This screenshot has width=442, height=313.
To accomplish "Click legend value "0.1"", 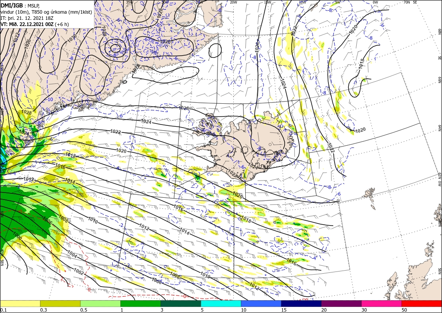I will pos(3,310).
